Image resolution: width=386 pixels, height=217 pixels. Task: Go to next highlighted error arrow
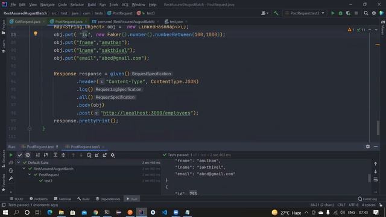coord(376,30)
